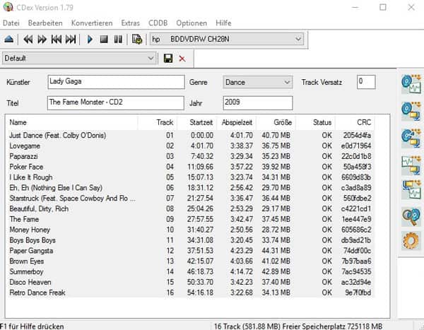Click CRC value 2054d4fa

[357, 135]
